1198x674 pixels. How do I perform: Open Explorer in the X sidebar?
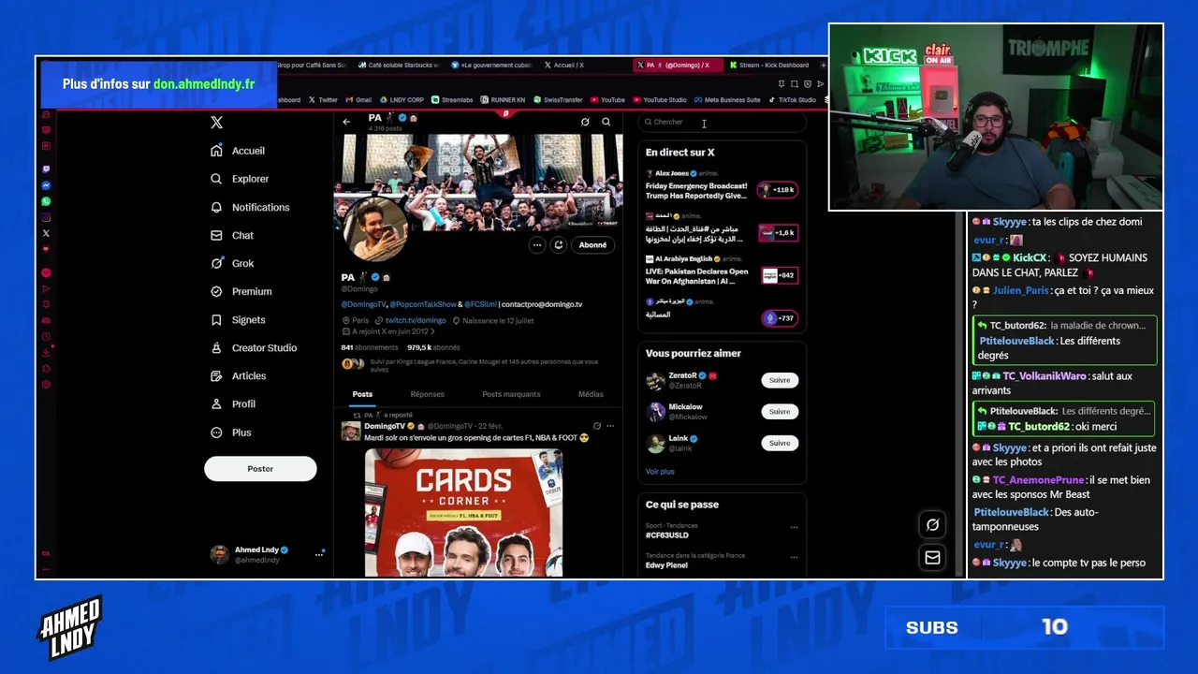coord(240,179)
